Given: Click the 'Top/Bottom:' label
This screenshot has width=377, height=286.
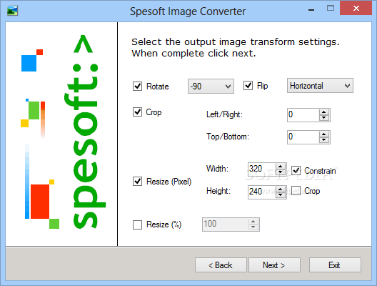Looking at the screenshot, I should (x=228, y=137).
